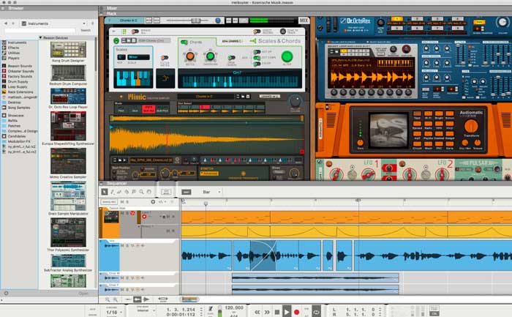The width and height of the screenshot is (512, 317).
Task: Toggle the Filter Notes switch
Action: coord(165,58)
